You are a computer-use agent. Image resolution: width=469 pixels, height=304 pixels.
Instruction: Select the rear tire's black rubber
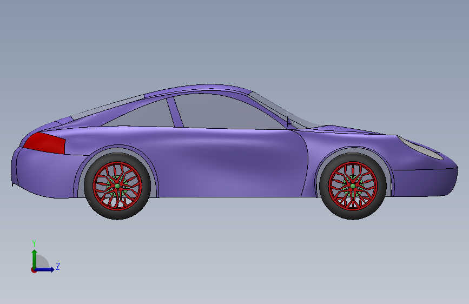click(117, 215)
